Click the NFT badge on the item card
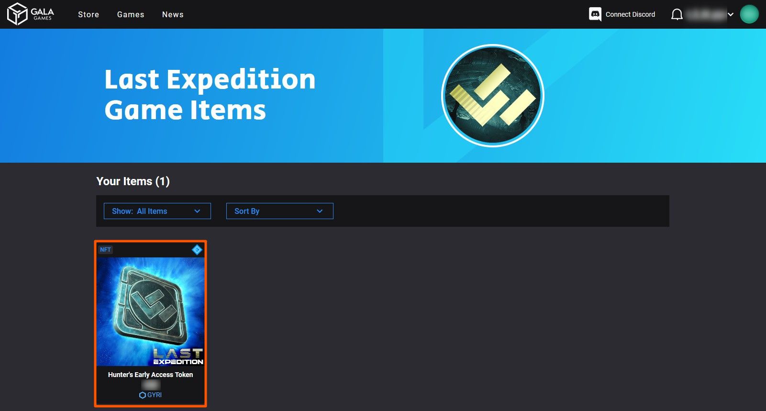 [x=105, y=250]
